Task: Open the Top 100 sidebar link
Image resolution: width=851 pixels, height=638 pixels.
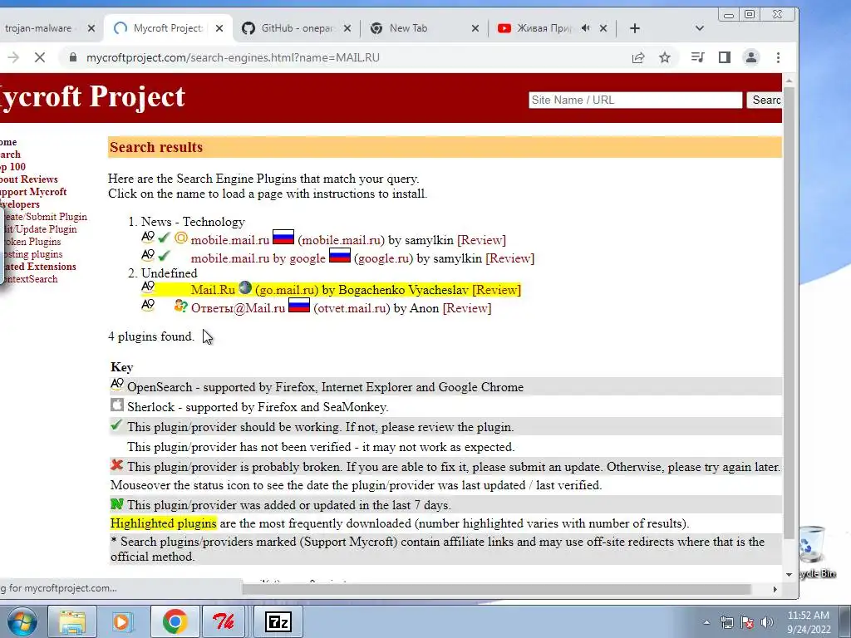Action: click(12, 166)
